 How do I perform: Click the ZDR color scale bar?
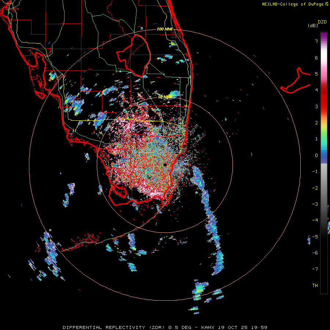[324, 163]
